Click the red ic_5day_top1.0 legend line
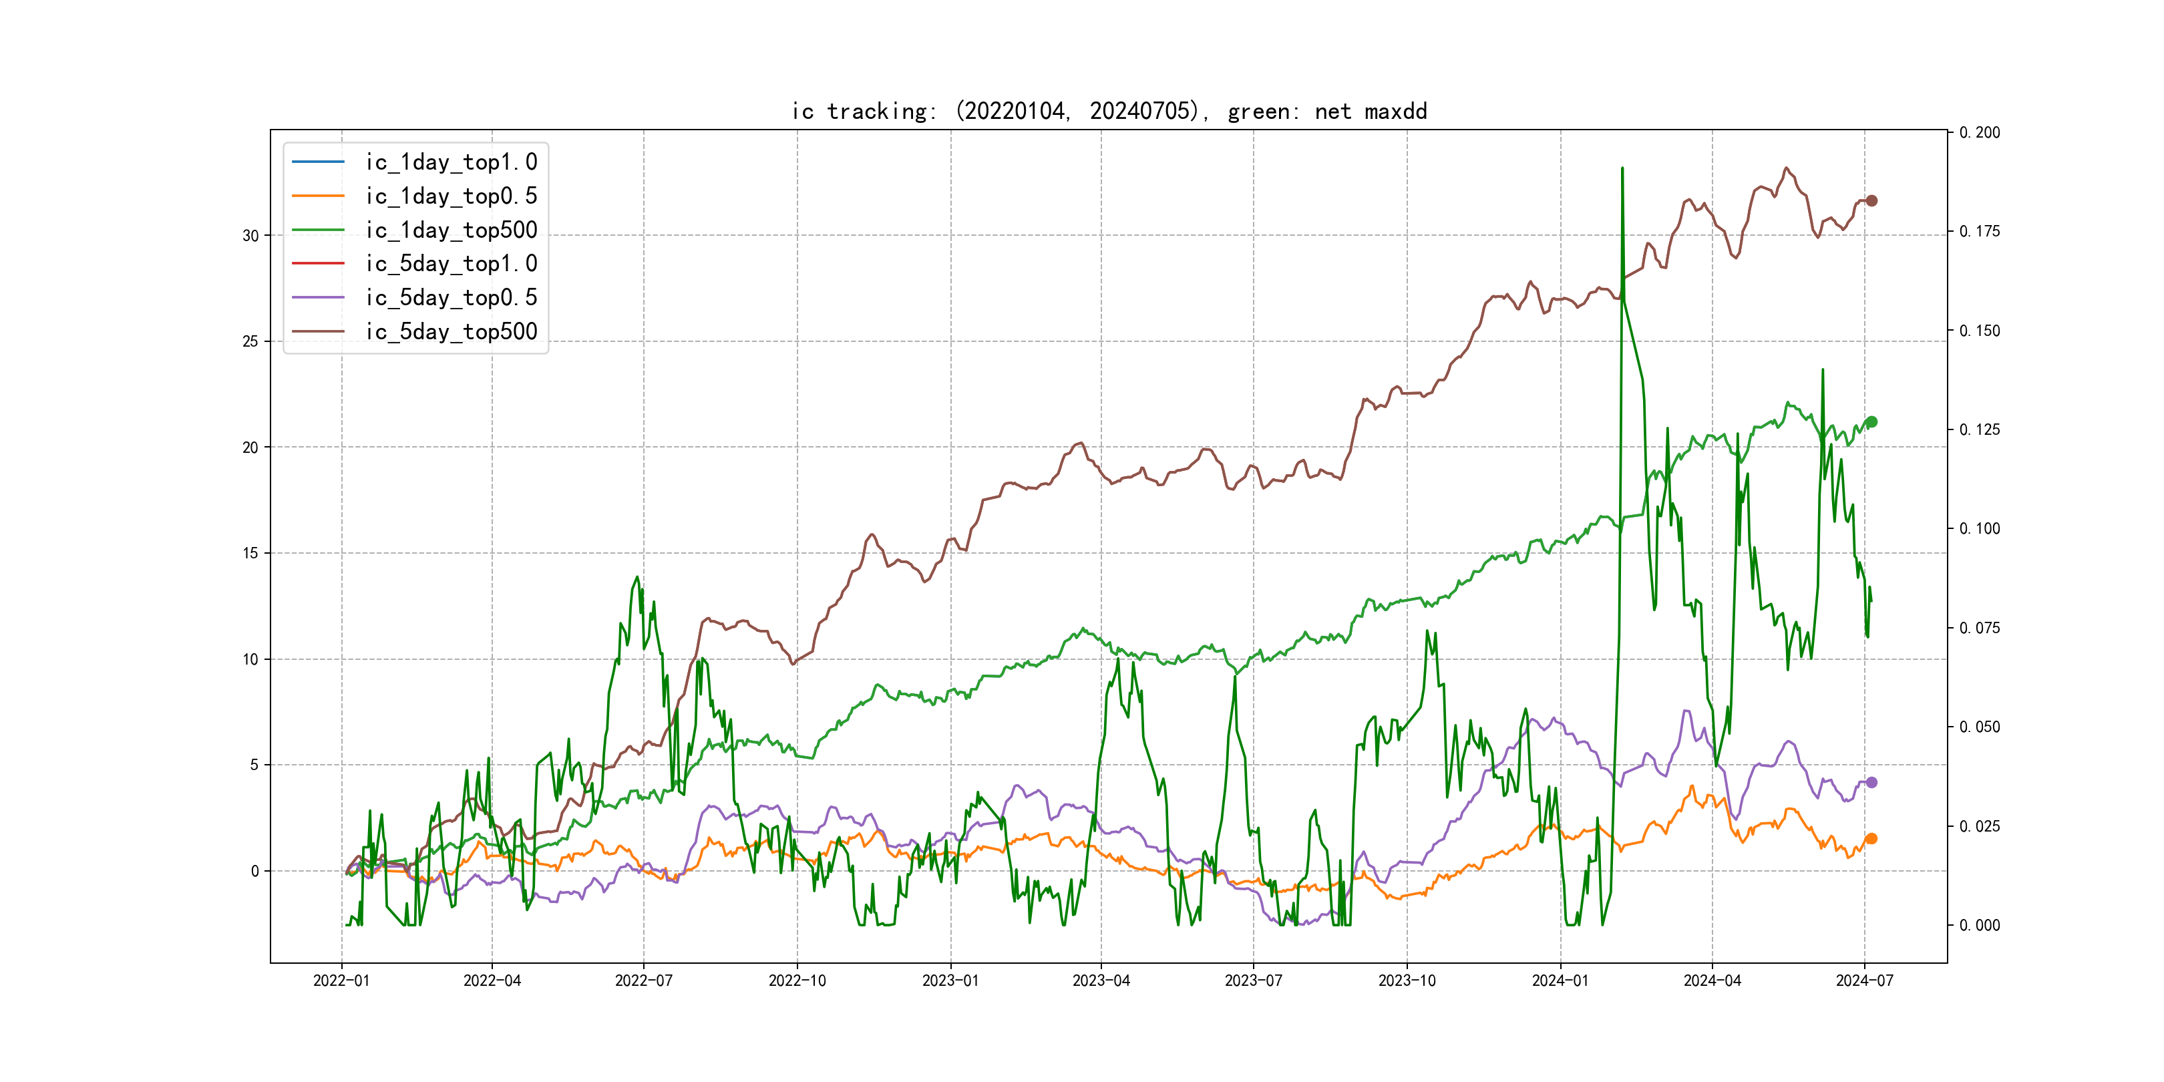 click(x=317, y=263)
